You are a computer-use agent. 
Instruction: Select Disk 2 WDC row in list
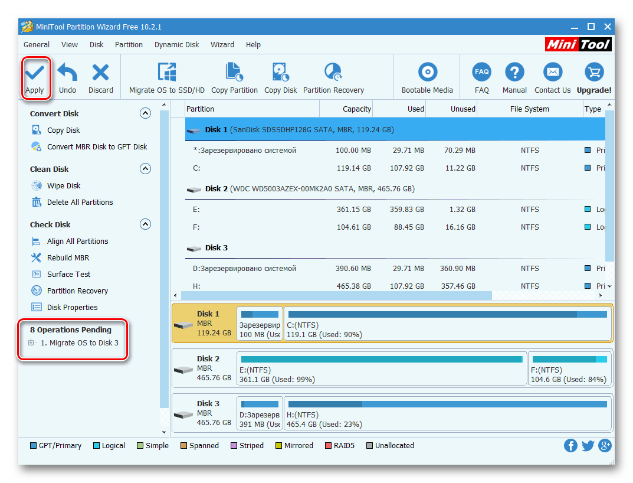point(395,189)
